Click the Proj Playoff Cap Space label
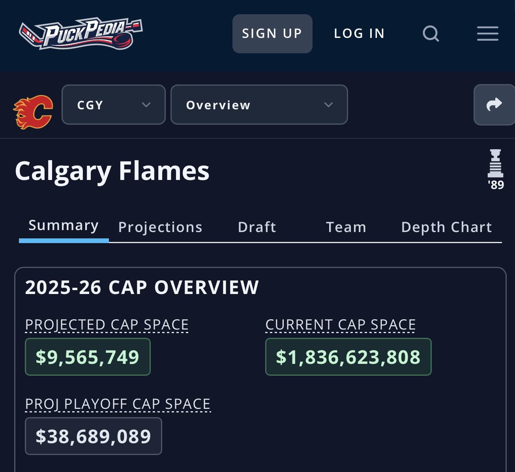The height and width of the screenshot is (472, 515). (x=118, y=404)
